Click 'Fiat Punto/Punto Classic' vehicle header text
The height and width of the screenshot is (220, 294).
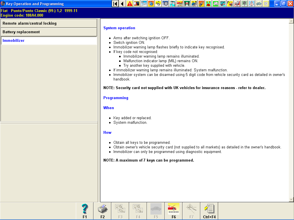[x=39, y=11]
